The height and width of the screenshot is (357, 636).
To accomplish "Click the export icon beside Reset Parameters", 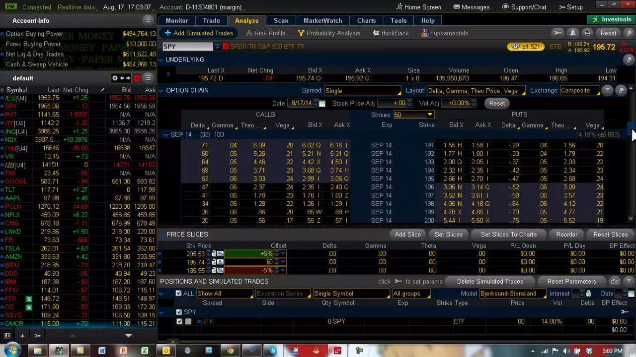I will (x=615, y=281).
